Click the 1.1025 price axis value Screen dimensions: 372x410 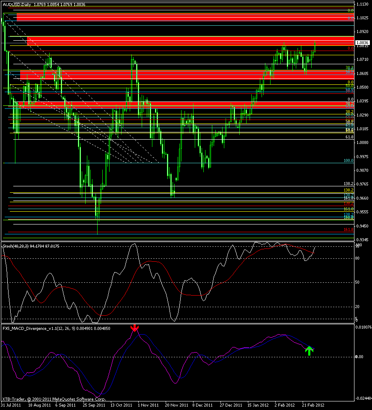tap(362, 18)
